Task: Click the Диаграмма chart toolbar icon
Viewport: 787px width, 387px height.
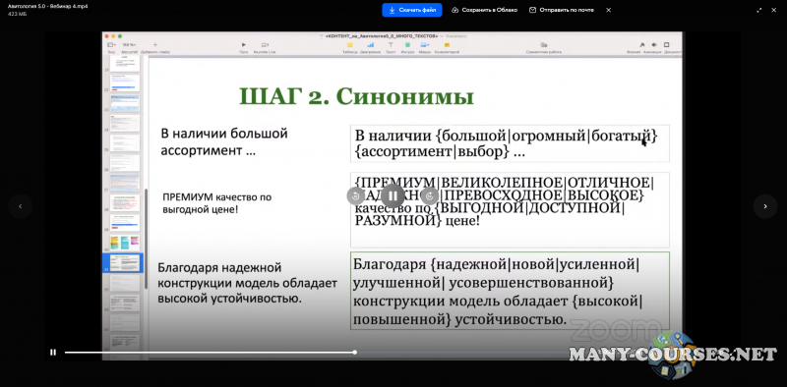Action: pyautogui.click(x=371, y=45)
